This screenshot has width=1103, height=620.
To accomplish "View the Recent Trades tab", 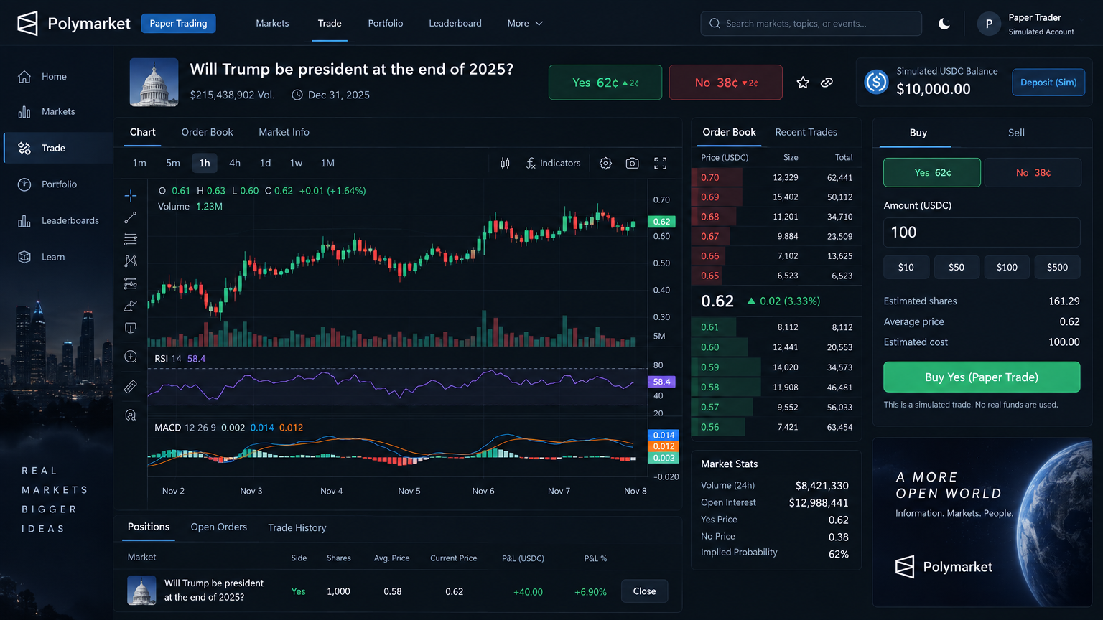I will [x=806, y=132].
